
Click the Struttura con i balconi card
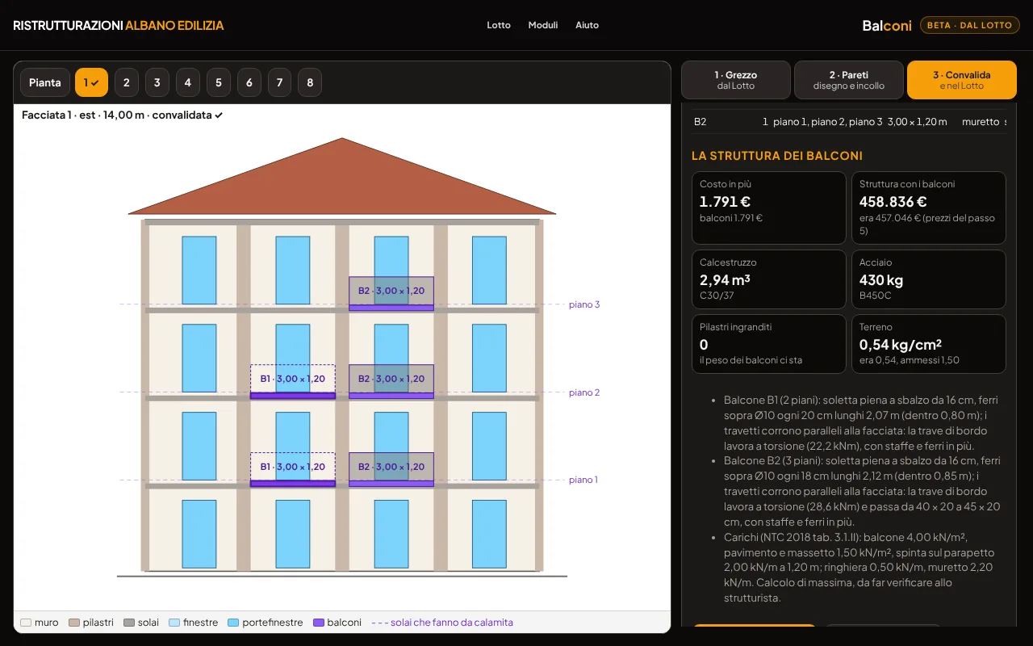(929, 208)
